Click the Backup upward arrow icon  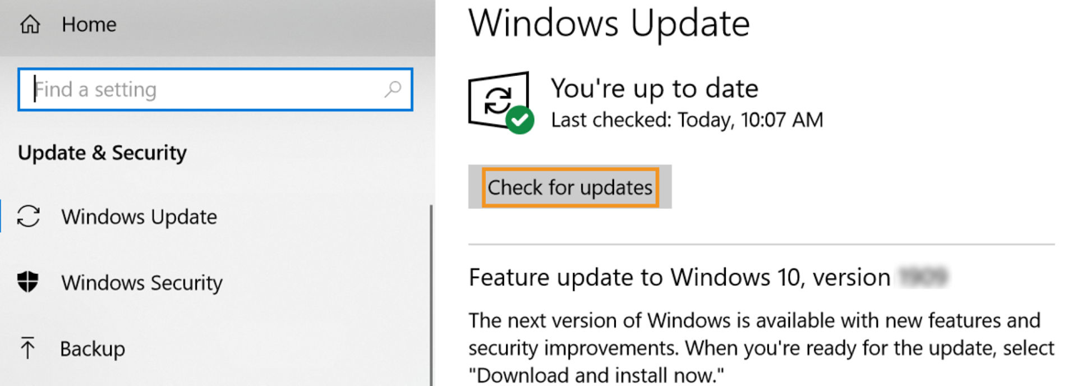click(x=27, y=348)
